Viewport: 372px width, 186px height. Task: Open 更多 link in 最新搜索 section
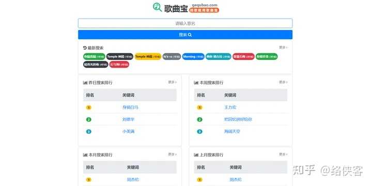pos(283,48)
